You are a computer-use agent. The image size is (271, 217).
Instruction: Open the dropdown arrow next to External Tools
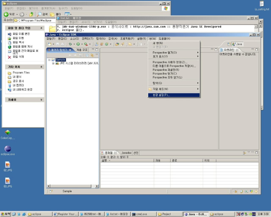pyautogui.click(x=90, y=45)
